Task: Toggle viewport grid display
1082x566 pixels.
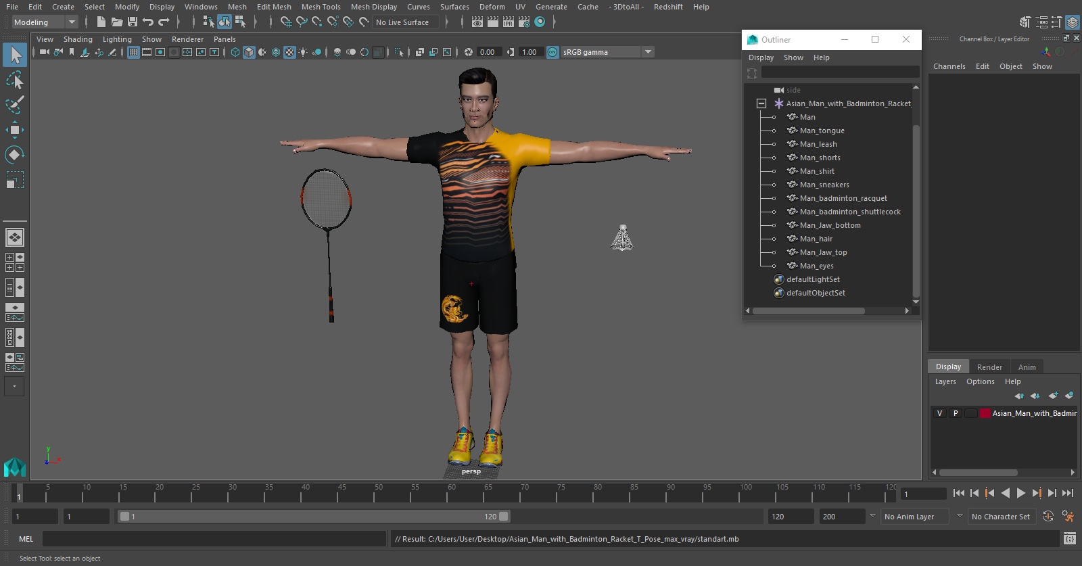Action: point(133,52)
